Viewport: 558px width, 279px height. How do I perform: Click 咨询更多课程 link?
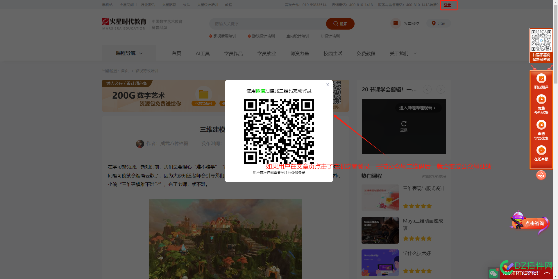pyautogui.click(x=434, y=177)
